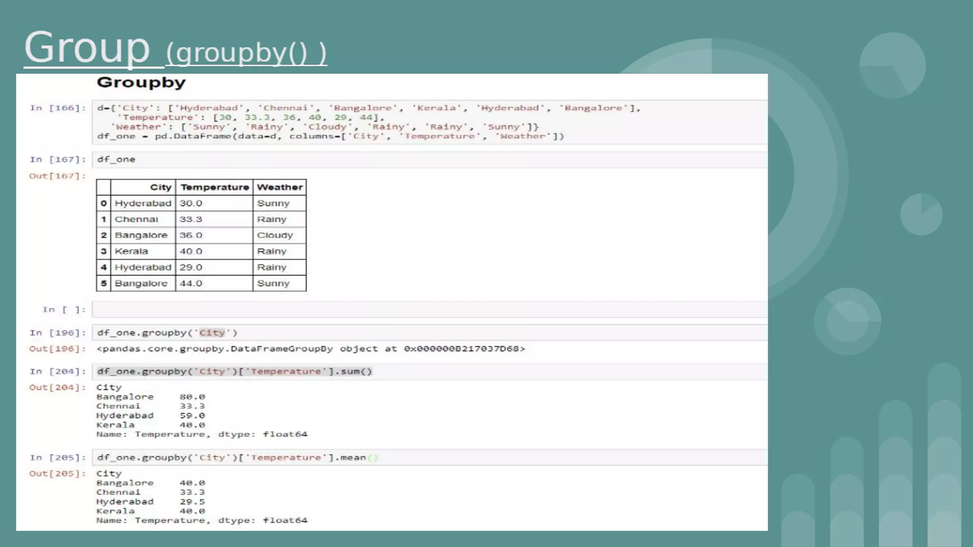Click the 44.0 temperature value cell
Image resolution: width=973 pixels, height=547 pixels.
pos(191,283)
